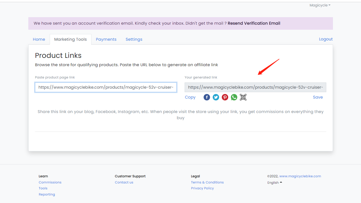
Task: Open Tools footer link
Action: [43, 188]
